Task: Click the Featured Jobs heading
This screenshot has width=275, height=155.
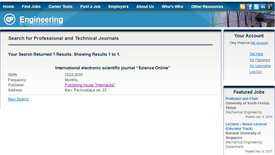Action: 249,92
